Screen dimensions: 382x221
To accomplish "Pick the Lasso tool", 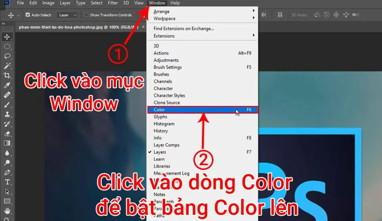I will coord(7,56).
